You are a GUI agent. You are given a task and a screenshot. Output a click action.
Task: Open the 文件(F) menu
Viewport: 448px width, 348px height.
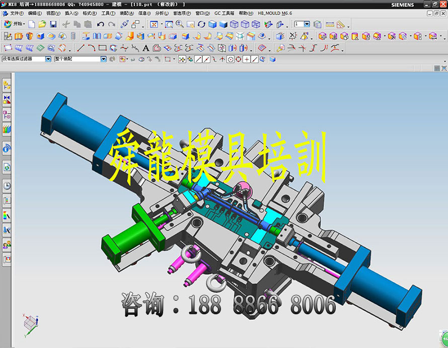point(17,13)
